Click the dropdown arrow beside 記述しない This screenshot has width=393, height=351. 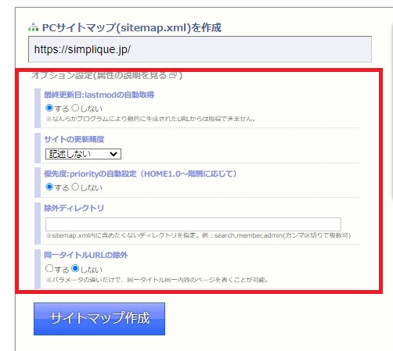coord(114,154)
